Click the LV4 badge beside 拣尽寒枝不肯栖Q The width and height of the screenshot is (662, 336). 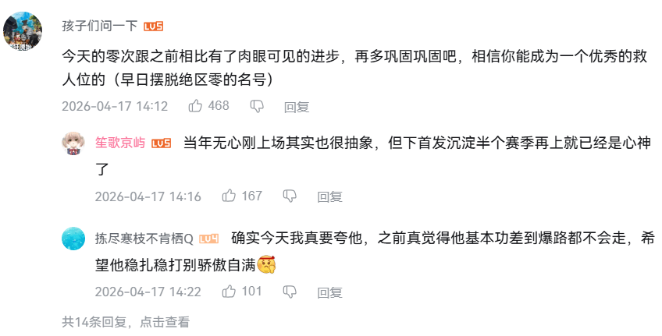[x=208, y=239]
